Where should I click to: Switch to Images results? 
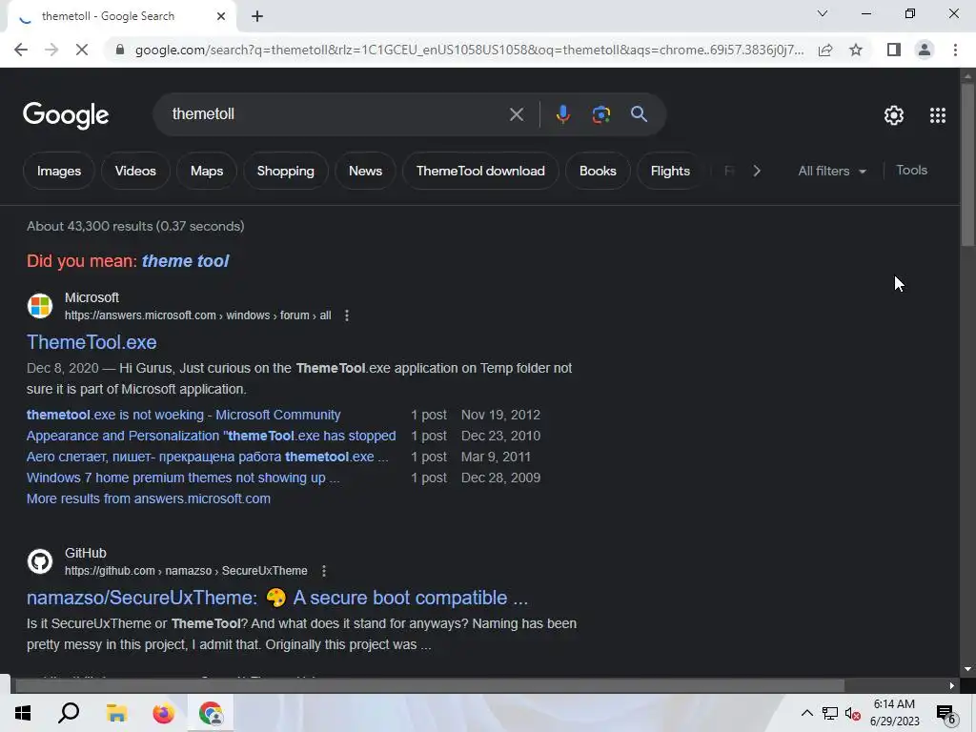59,171
